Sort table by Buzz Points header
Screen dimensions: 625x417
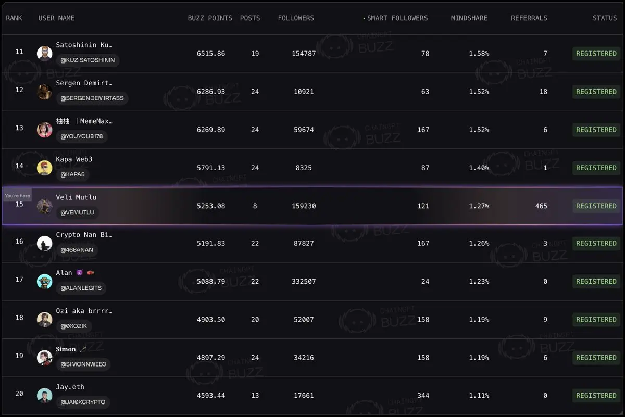pos(210,18)
